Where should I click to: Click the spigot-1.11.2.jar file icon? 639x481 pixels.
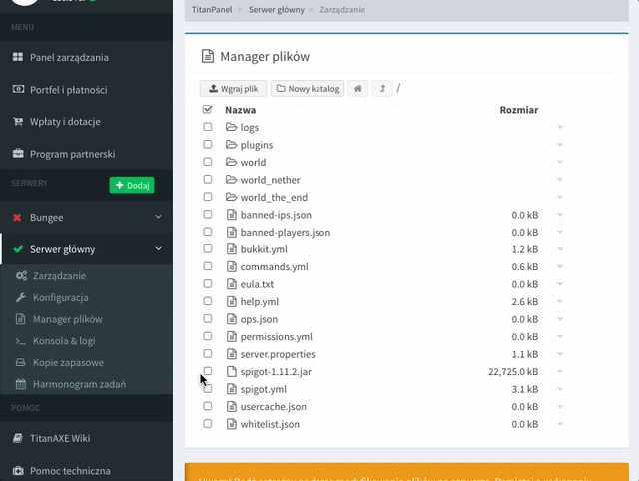coord(231,371)
